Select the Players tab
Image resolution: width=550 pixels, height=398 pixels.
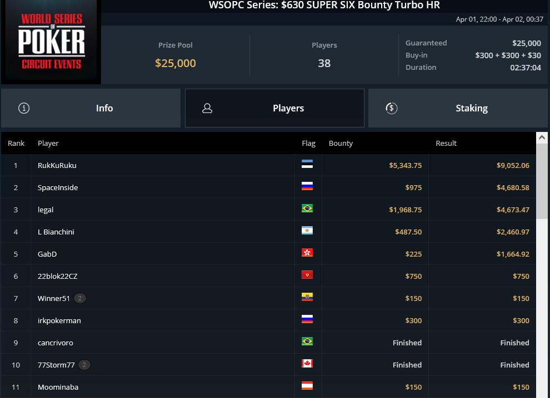(x=274, y=108)
